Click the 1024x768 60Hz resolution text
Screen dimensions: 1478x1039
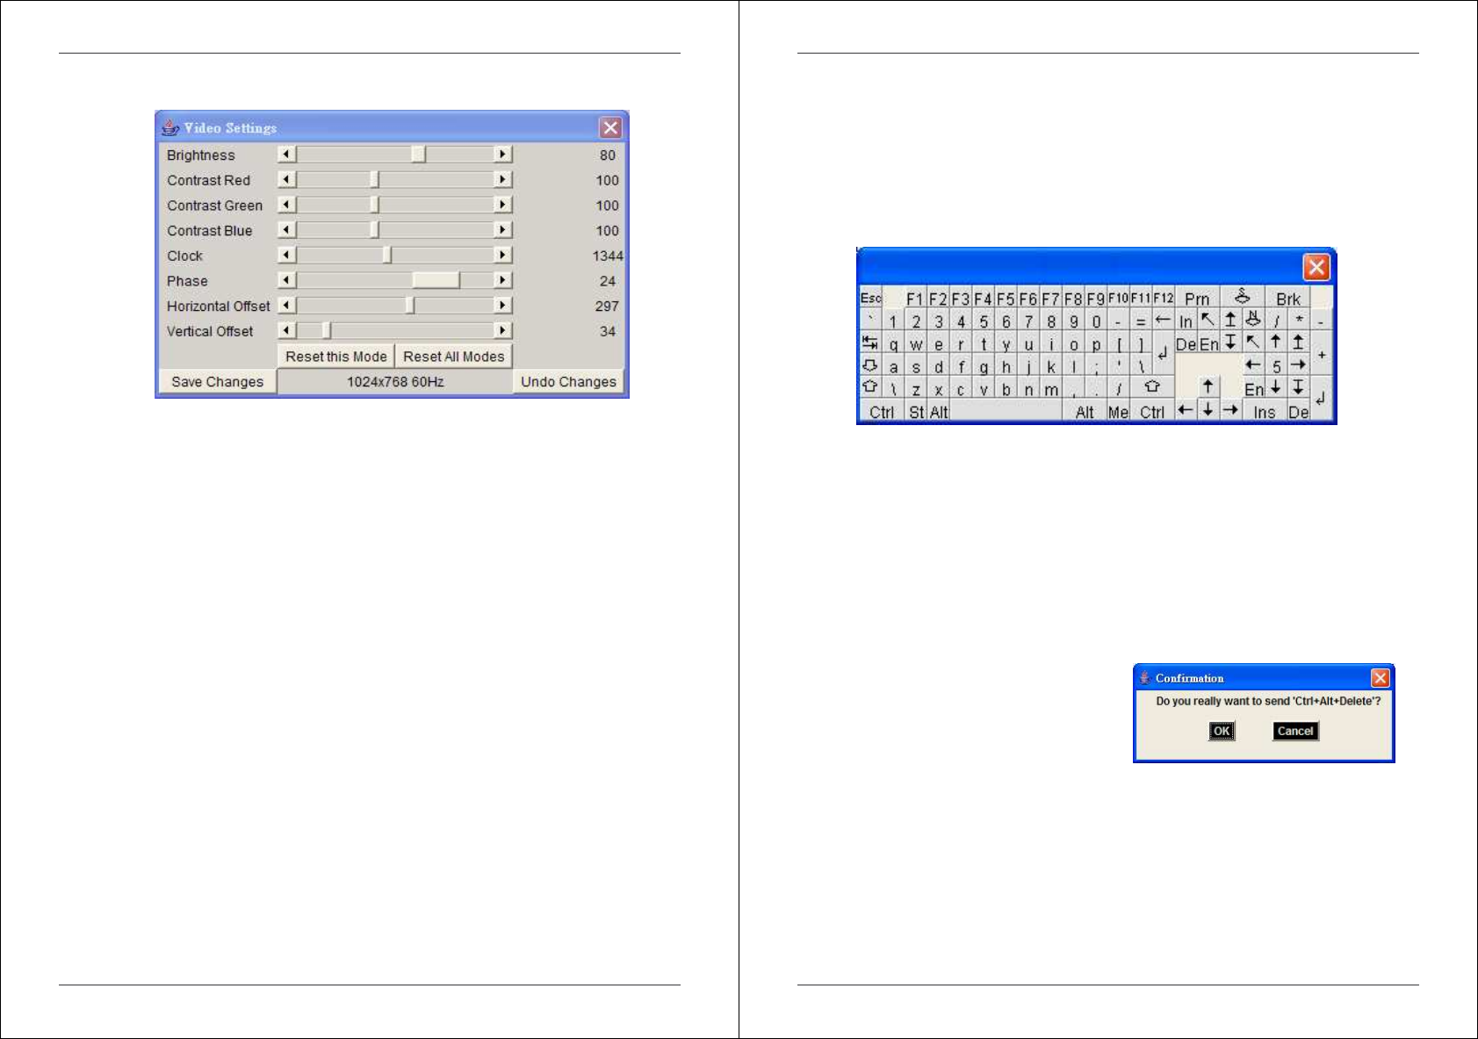pyautogui.click(x=395, y=382)
